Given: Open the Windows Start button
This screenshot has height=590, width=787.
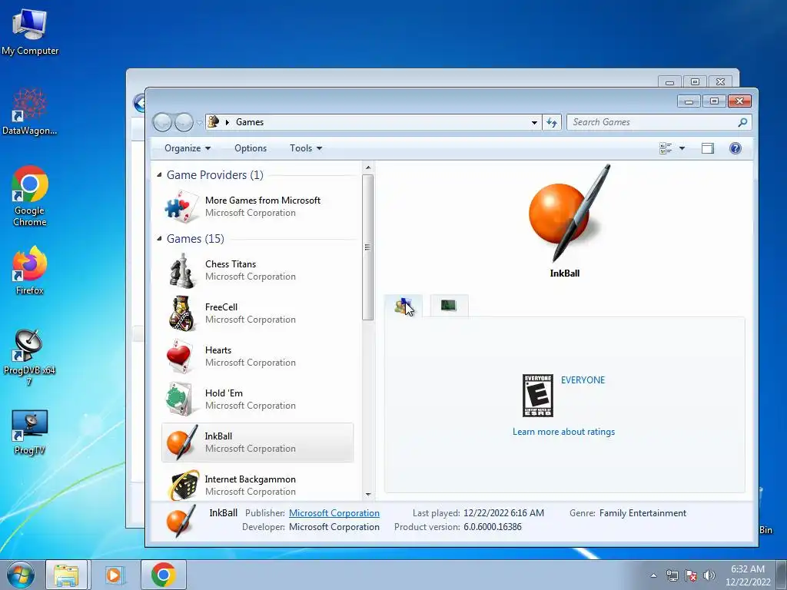Looking at the screenshot, I should point(20,575).
